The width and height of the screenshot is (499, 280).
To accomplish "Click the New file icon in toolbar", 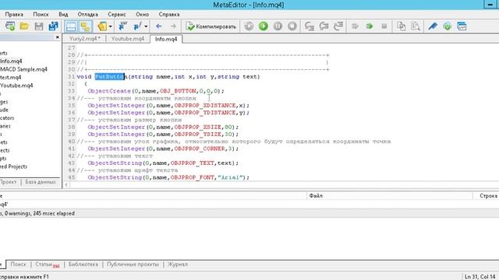I will coord(10,26).
